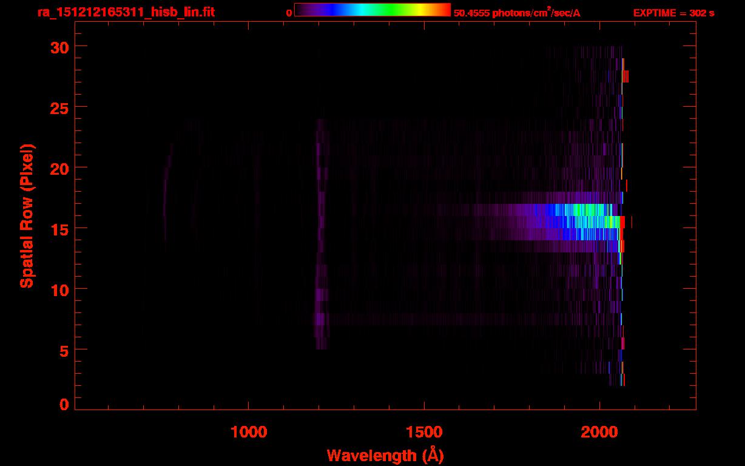Click the x-axis tick label 2000
This screenshot has width=745, height=466.
click(x=599, y=432)
